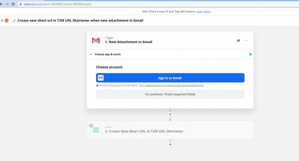This screenshot has height=161, width=299.
Task: Click the T2M URL Shortener app icon
Action: coord(96,130)
